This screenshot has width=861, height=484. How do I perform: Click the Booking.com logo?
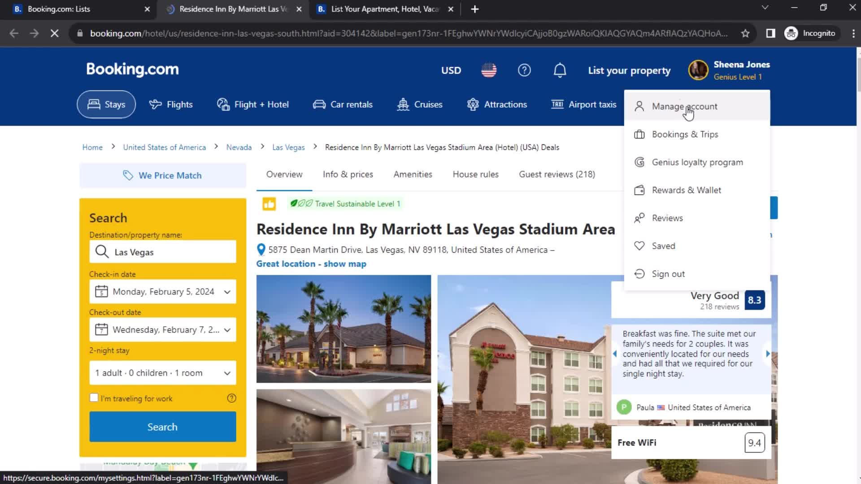point(132,69)
